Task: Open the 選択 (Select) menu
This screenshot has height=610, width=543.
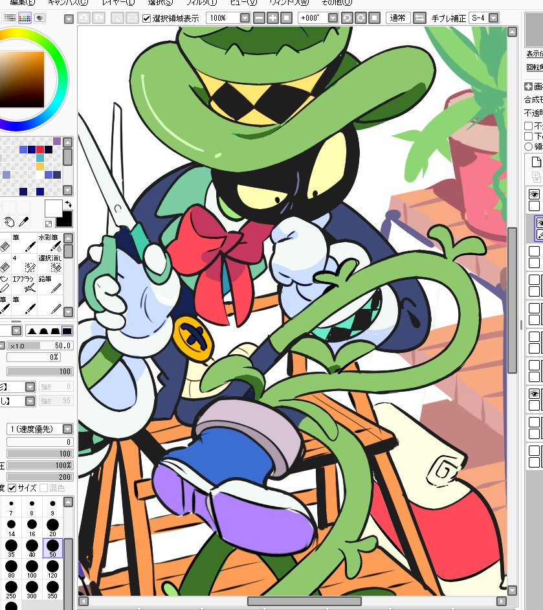Action: [161, 3]
